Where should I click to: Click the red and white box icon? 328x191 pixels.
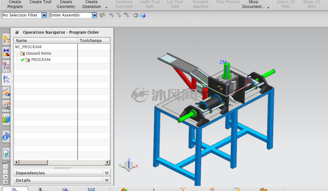(136, 15)
